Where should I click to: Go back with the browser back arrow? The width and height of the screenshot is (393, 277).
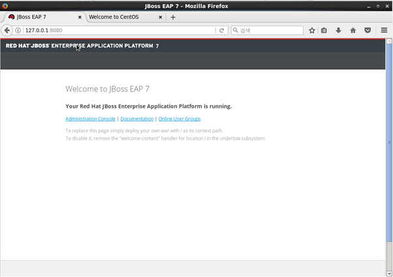pos(7,30)
